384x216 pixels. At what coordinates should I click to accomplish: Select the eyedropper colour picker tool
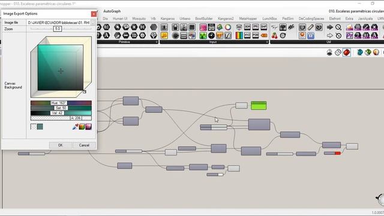coord(76,127)
